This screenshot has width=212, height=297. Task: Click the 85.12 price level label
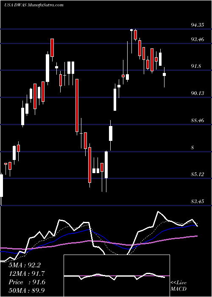tap(198, 174)
